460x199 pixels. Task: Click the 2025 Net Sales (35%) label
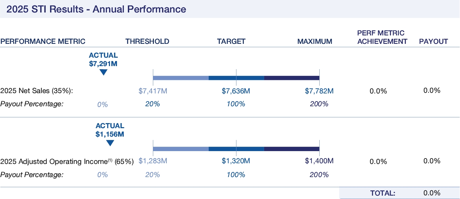click(x=37, y=91)
